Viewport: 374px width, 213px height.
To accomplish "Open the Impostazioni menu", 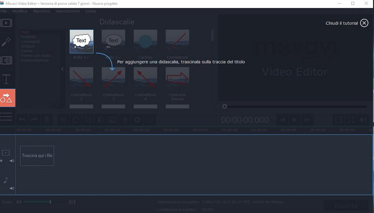I will (x=68, y=11).
